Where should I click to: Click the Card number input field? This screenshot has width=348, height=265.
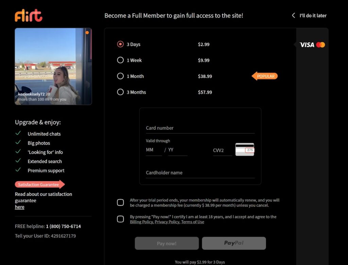tap(200, 128)
